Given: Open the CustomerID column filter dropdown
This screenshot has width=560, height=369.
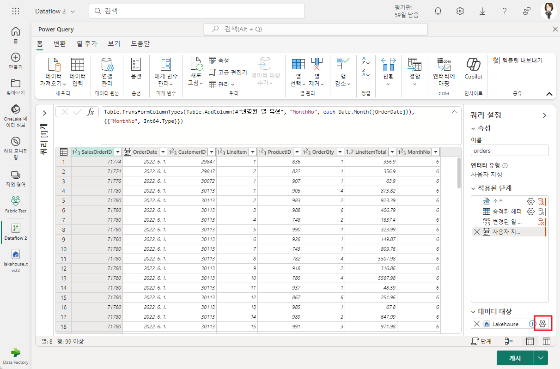Looking at the screenshot, I should [212, 152].
